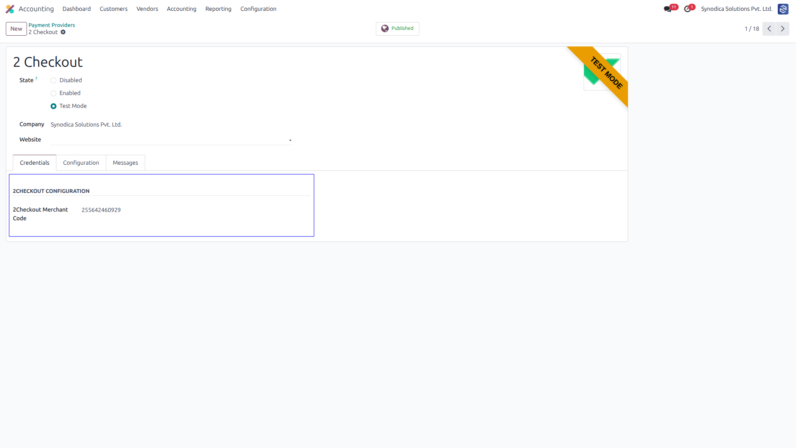Go to next record arrow
Viewport: 796px width, 448px height.
[783, 29]
